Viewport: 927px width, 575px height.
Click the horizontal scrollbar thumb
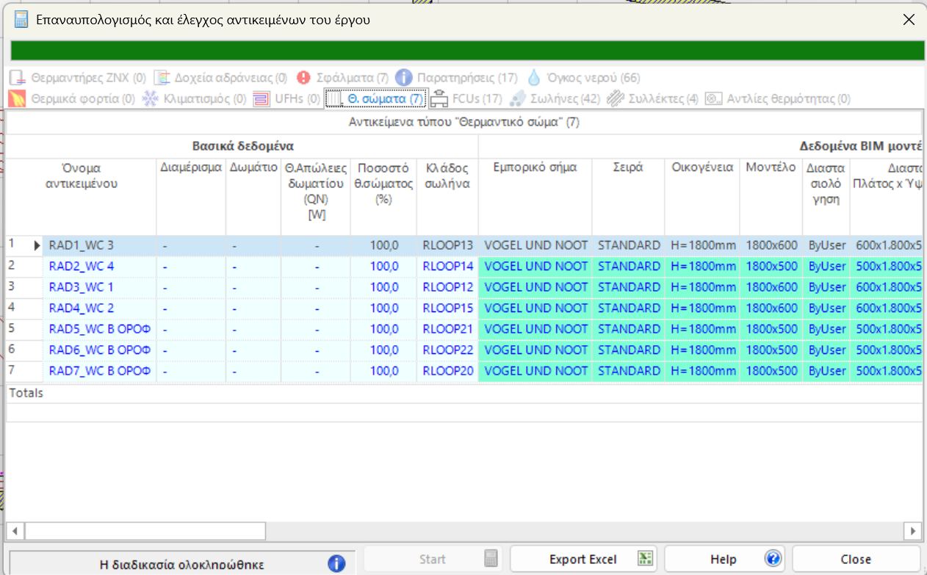coord(145,530)
